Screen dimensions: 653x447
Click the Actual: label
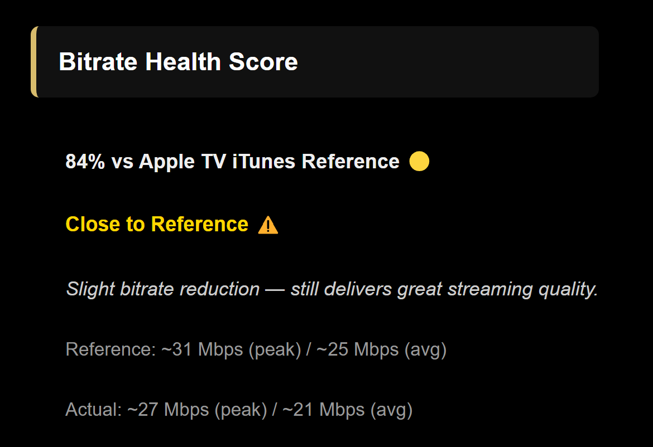pyautogui.click(x=93, y=410)
